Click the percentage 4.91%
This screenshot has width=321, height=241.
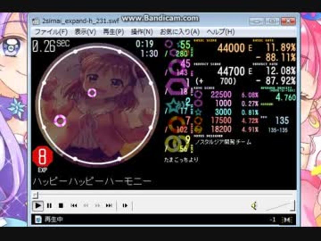[250, 130]
